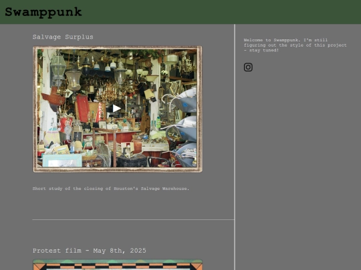The width and height of the screenshot is (361, 270).
Task: Open the Salvage Surplus post title
Action: (63, 37)
